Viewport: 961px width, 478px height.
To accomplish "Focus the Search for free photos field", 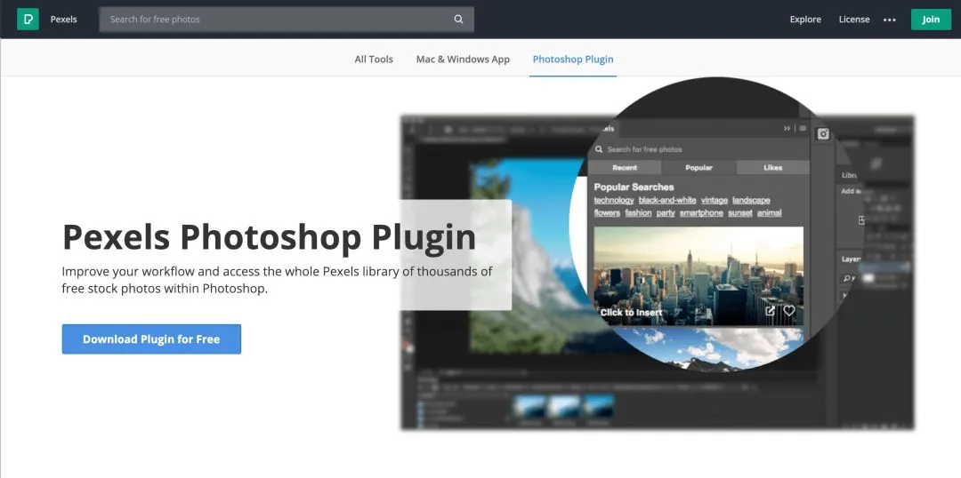I will tap(287, 19).
